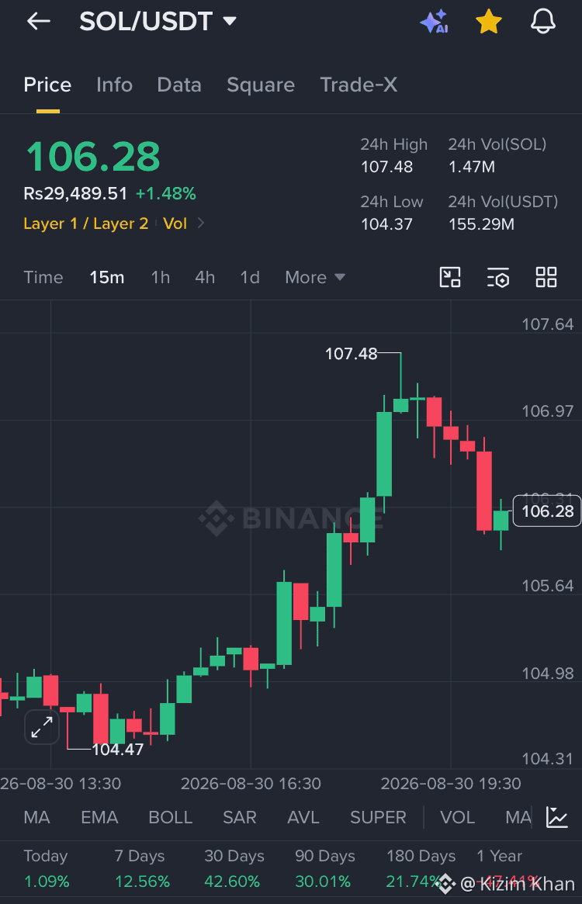Viewport: 582px width, 904px height.
Task: Open the chart drawing tools icon
Action: point(450,277)
